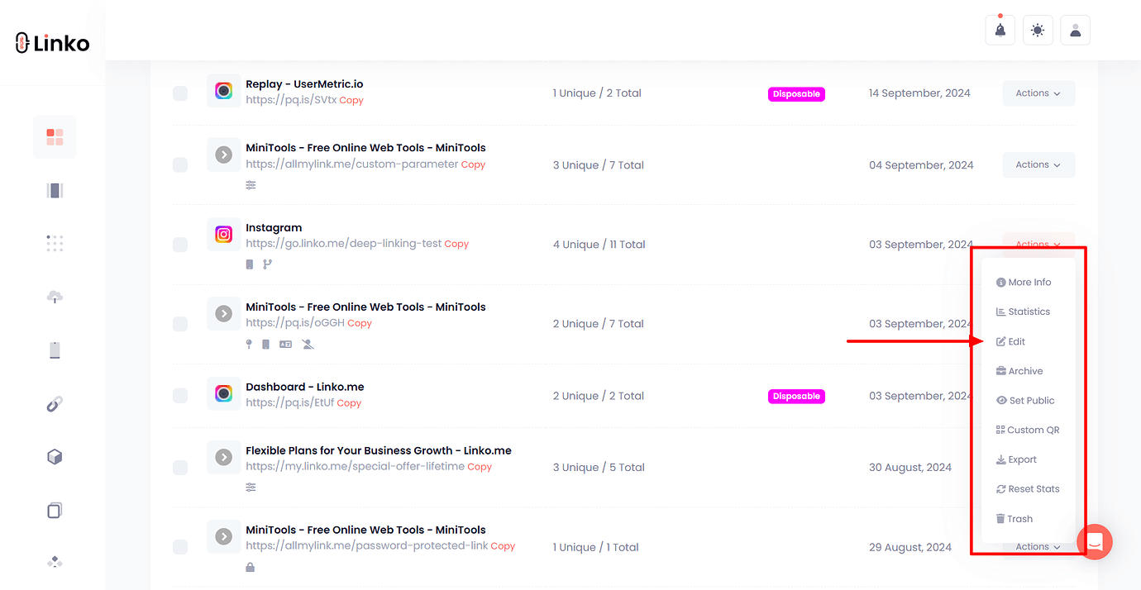Image resolution: width=1141 pixels, height=590 pixels.
Task: Copy the deep-linking-test short URL
Action: [456, 245]
